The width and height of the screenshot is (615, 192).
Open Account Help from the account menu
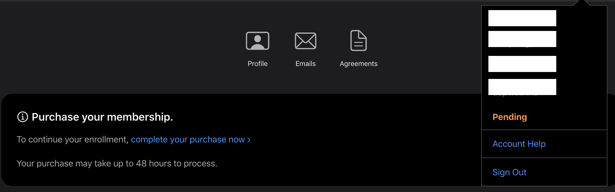519,144
